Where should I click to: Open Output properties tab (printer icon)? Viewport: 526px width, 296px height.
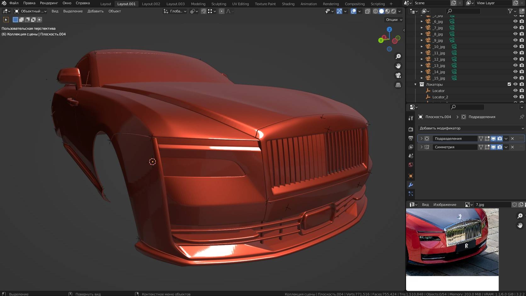(x=411, y=138)
